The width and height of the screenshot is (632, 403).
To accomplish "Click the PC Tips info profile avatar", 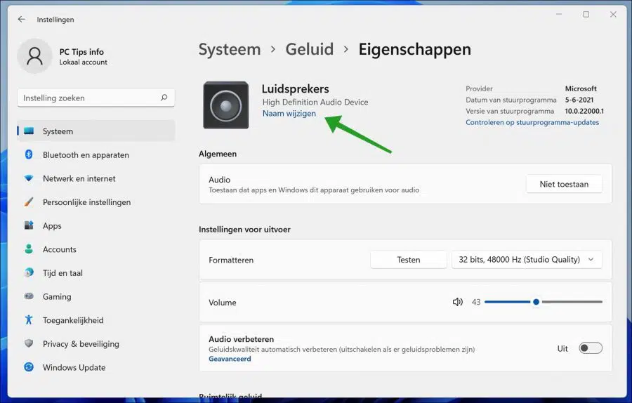I will (34, 56).
